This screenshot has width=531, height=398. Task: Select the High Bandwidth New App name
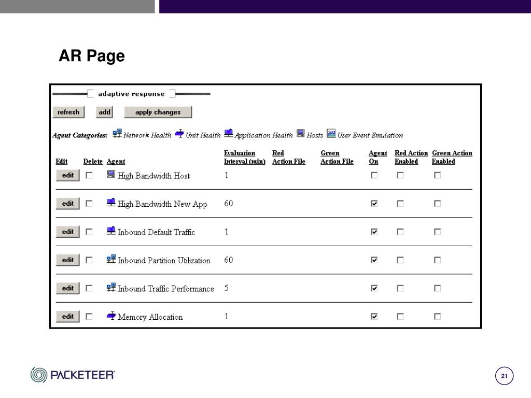[x=162, y=204]
